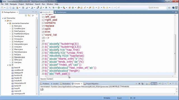Click the Insert status bar entry
This screenshot has height=100, width=179.
119,98
